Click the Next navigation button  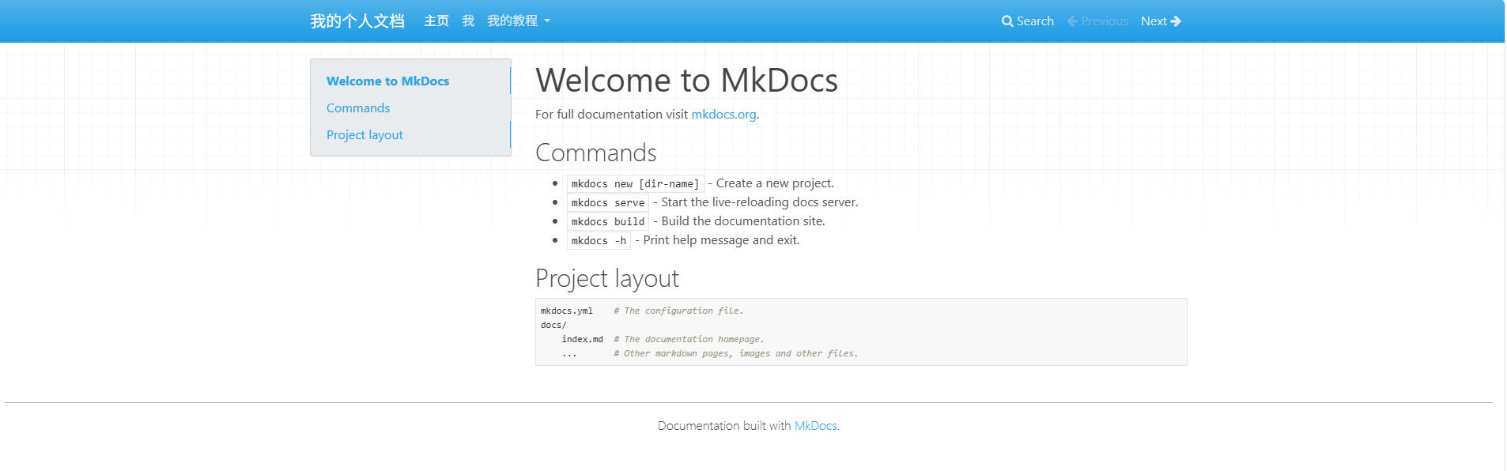pyautogui.click(x=1161, y=21)
